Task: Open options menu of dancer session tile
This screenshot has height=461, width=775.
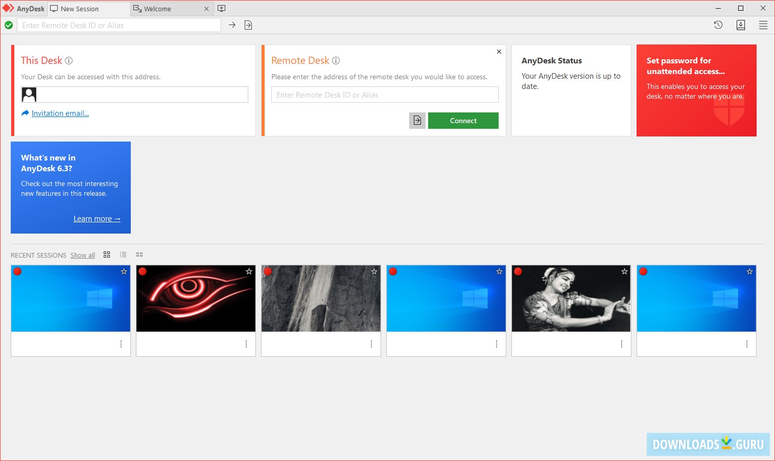Action: click(x=622, y=344)
